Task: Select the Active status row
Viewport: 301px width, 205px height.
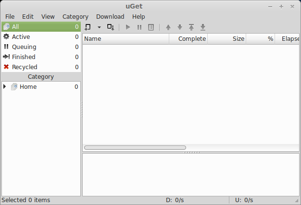Action: click(41, 37)
